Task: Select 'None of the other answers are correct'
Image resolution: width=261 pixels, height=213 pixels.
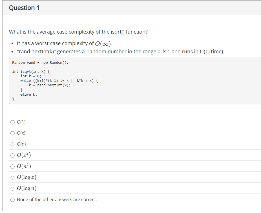Action: pos(12,199)
